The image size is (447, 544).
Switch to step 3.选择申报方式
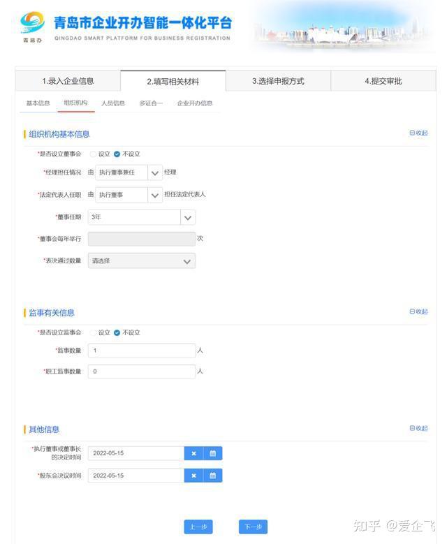tap(279, 81)
